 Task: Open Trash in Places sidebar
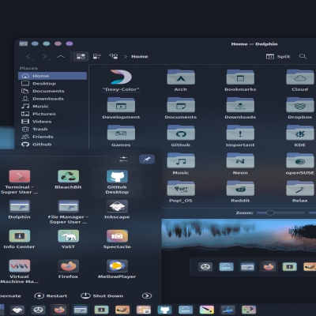(x=52, y=130)
